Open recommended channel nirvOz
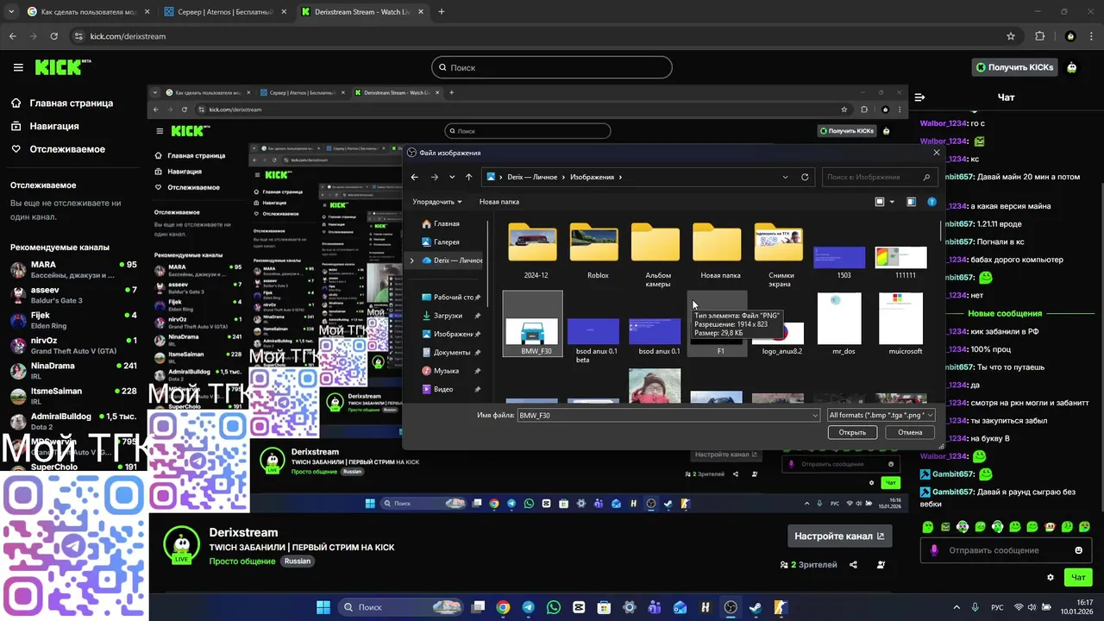This screenshot has width=1104, height=621. pyautogui.click(x=73, y=345)
